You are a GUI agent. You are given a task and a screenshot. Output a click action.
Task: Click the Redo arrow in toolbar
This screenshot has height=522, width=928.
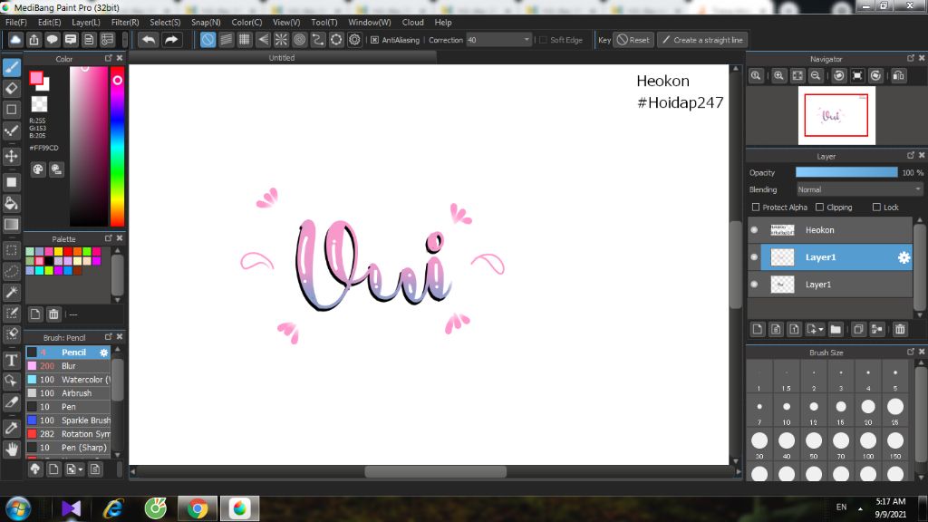[x=171, y=40]
